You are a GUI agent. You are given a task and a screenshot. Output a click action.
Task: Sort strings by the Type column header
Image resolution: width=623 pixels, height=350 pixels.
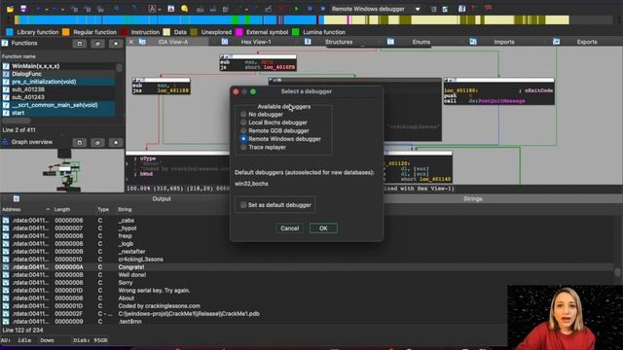tap(103, 209)
